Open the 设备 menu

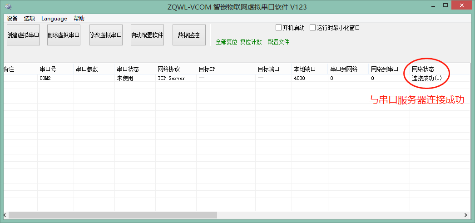pyautogui.click(x=12, y=19)
